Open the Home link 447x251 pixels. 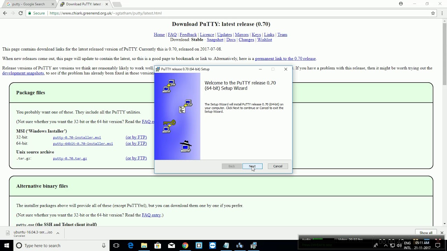click(x=159, y=35)
